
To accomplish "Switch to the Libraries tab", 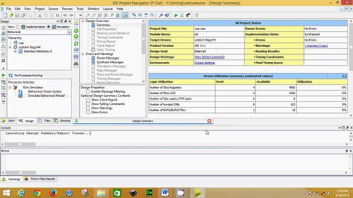I will pos(62,121).
